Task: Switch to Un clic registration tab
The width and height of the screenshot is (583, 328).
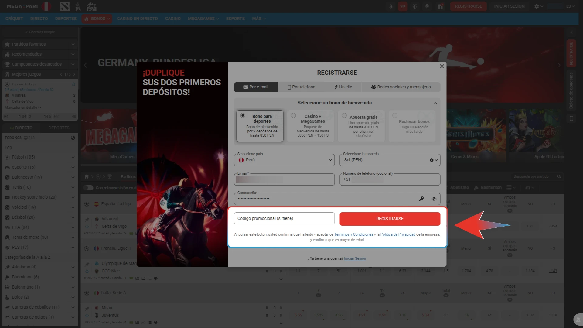Action: coord(343,87)
